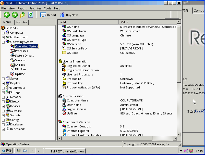Switch to the Favorites tab in the side panel

tap(21, 22)
